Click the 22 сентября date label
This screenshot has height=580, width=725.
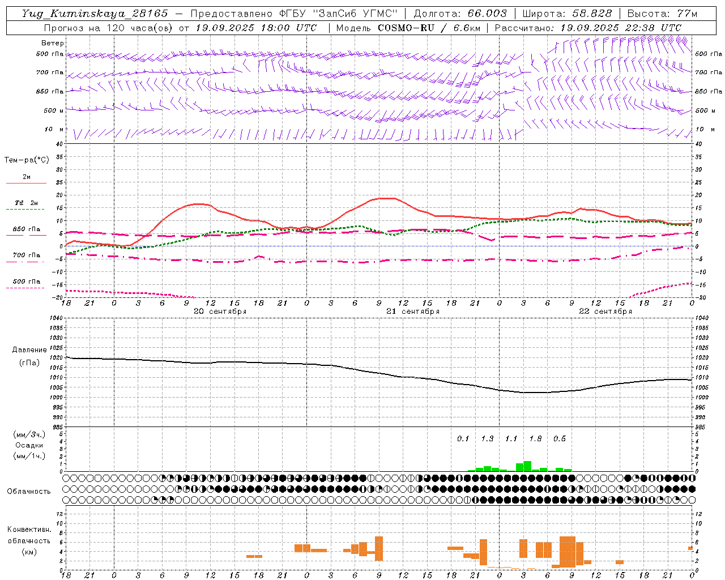tap(605, 312)
